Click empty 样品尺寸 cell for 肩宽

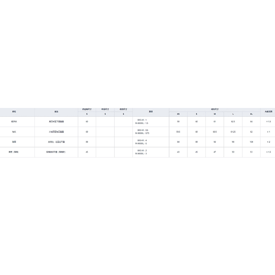[105, 152]
